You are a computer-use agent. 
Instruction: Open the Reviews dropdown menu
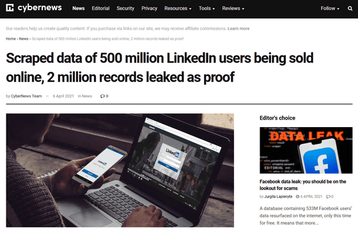click(x=233, y=8)
